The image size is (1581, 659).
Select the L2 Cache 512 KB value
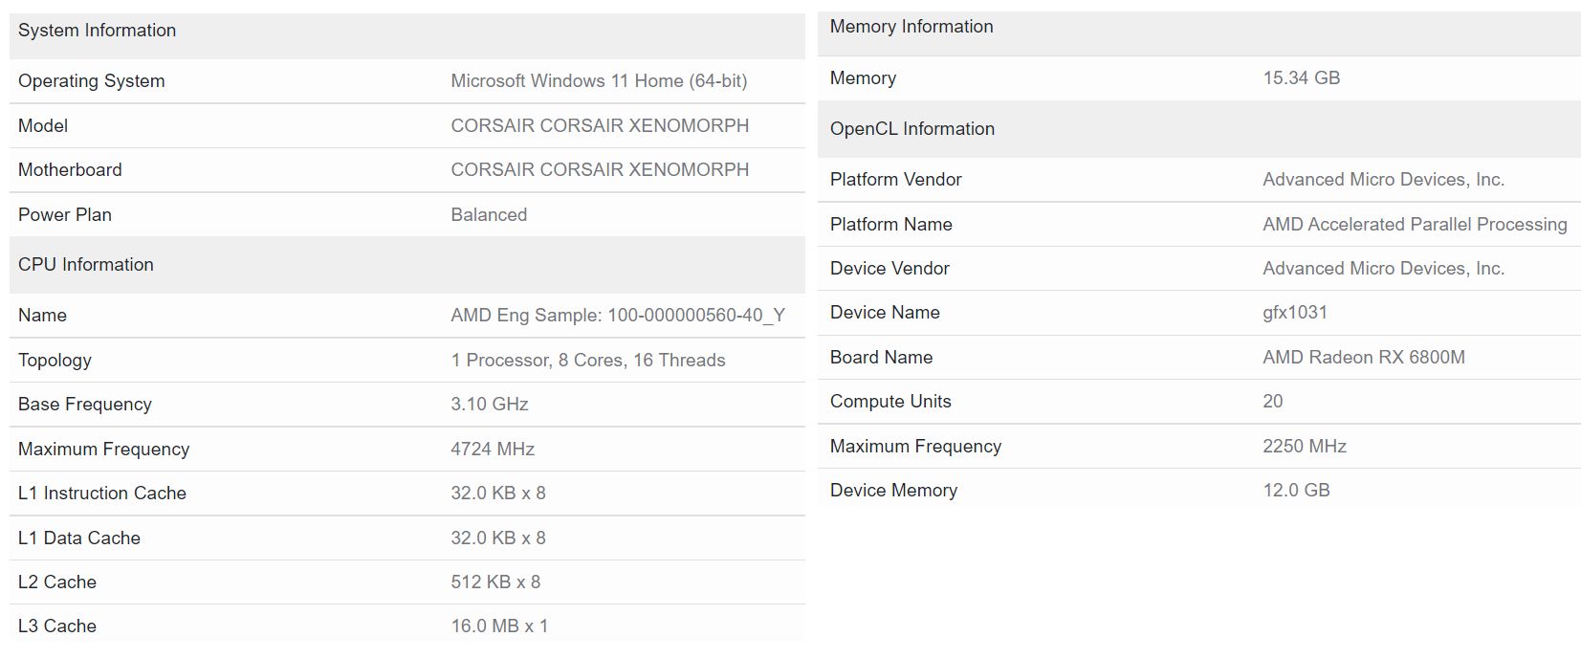click(495, 582)
